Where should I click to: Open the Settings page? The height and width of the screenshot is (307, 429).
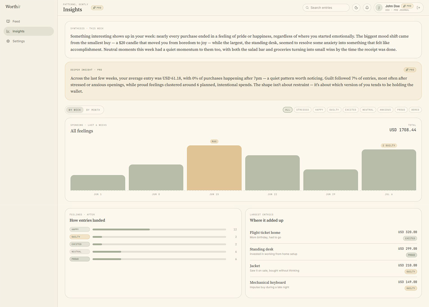click(x=28, y=41)
